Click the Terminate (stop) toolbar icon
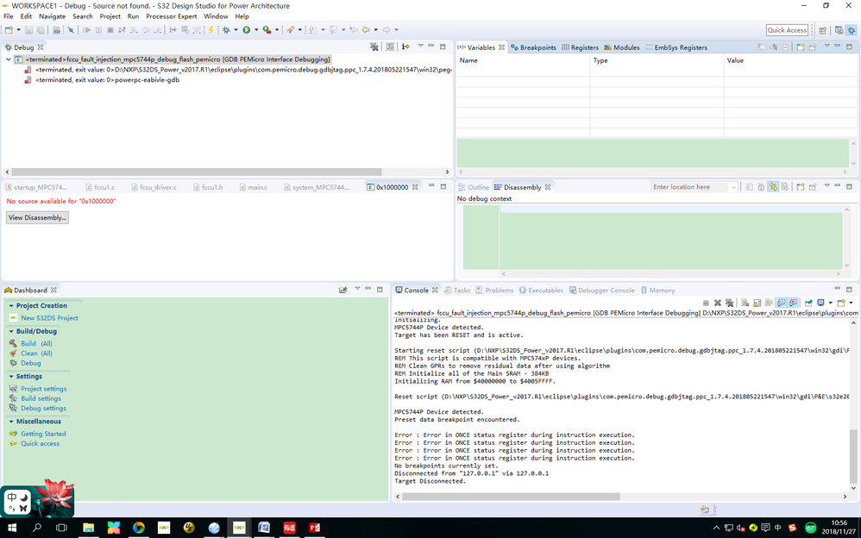This screenshot has height=538, width=861. 110,29
